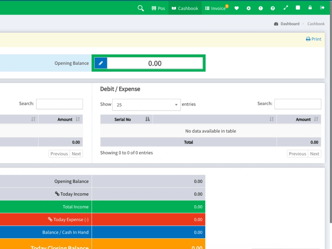Image resolution: width=332 pixels, height=249 pixels.
Task: Click Previous in left table pagination
Action: click(x=59, y=154)
